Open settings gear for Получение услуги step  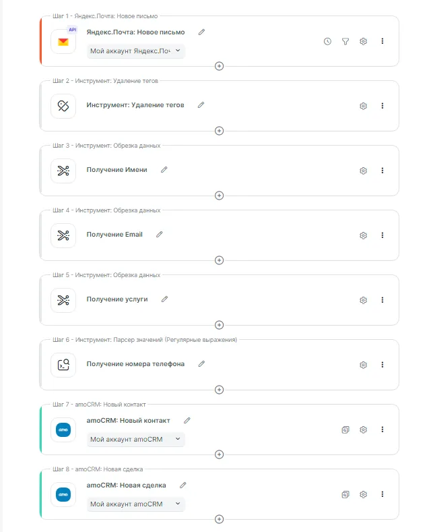[x=363, y=300]
